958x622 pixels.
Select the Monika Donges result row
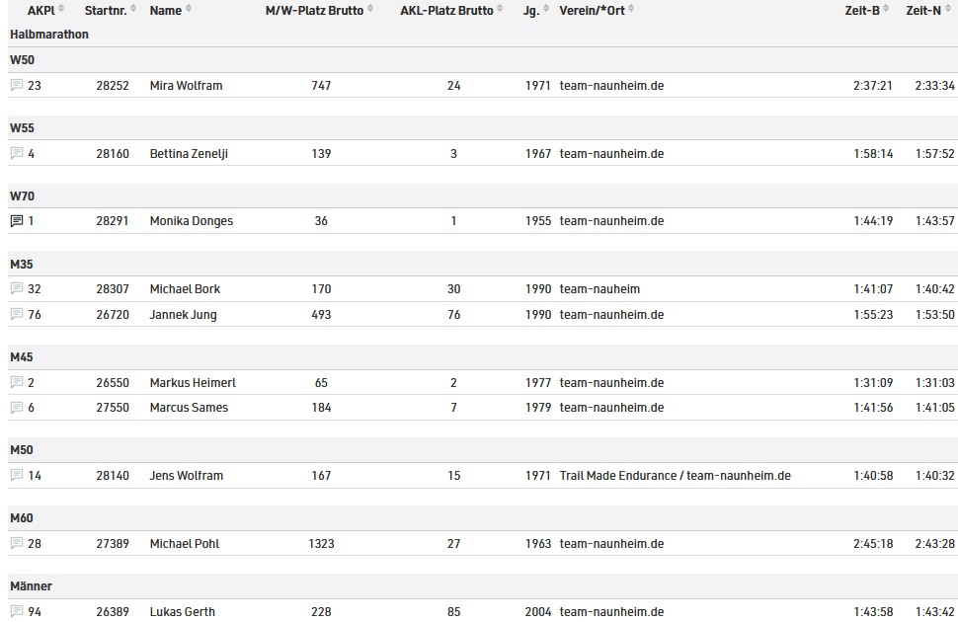(x=483, y=220)
